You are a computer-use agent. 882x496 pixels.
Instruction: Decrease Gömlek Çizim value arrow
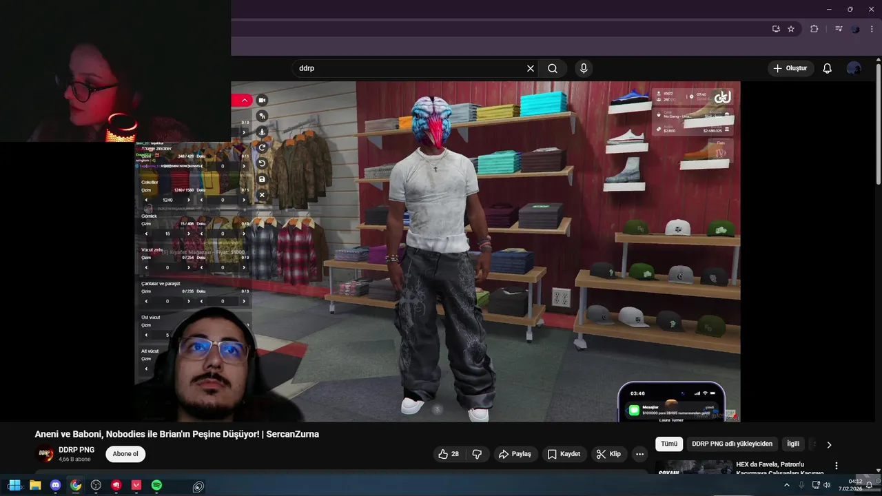pos(146,234)
